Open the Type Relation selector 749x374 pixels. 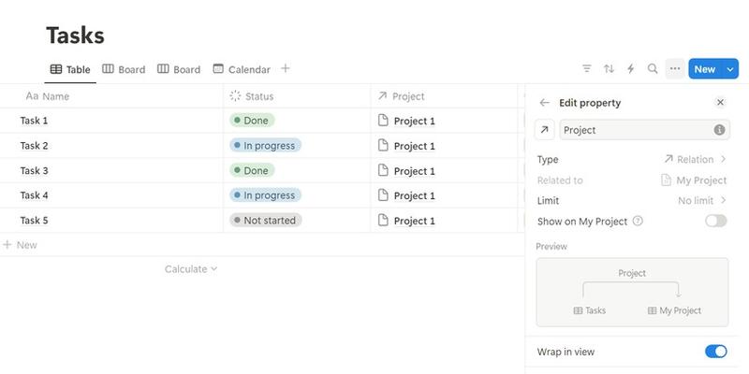click(x=694, y=160)
